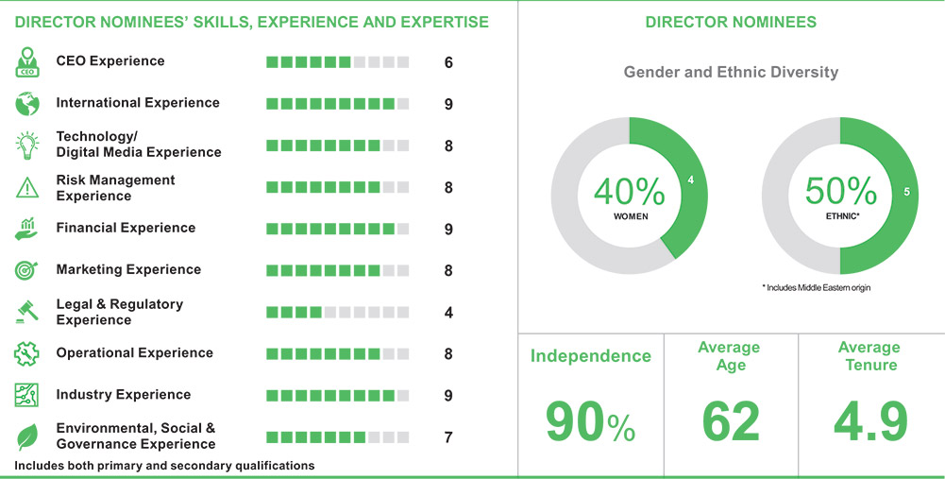This screenshot has height=479, width=945.
Task: Click the Industry Experience rating bar
Action: tap(337, 395)
